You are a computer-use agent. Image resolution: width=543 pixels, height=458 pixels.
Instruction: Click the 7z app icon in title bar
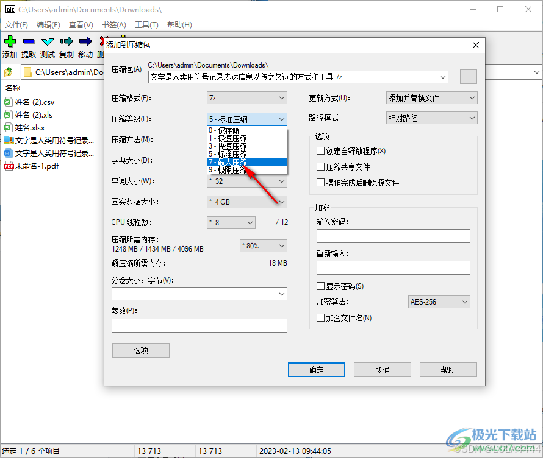coord(10,9)
